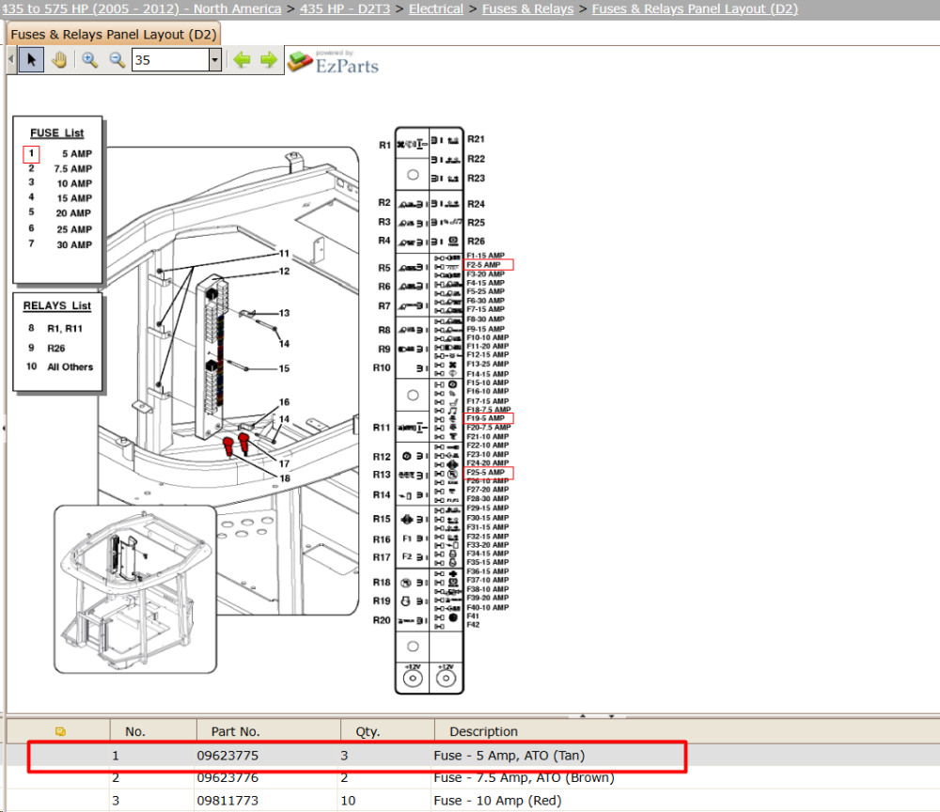Click callout number 16 in diagram
This screenshot has width=940, height=812.
pos(284,402)
